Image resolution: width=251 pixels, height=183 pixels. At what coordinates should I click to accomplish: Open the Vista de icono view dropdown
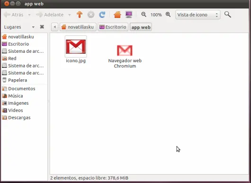[198, 15]
